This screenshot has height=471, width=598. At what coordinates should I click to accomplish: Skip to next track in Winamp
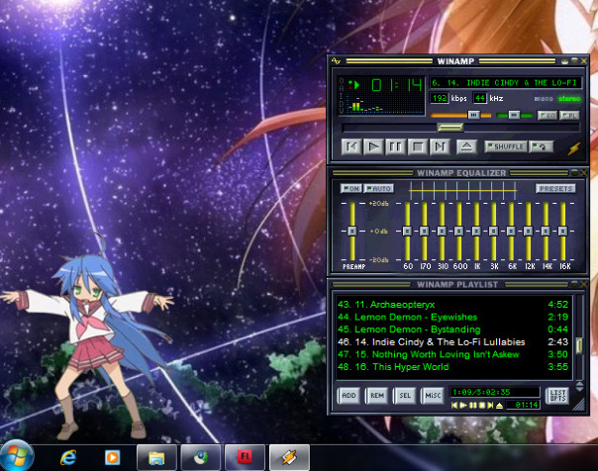[x=439, y=146]
